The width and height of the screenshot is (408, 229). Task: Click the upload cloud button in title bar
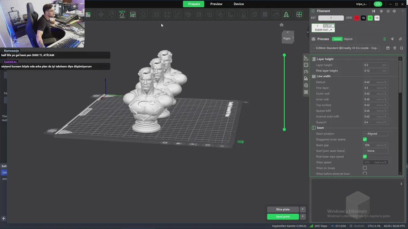pyautogui.click(x=378, y=4)
